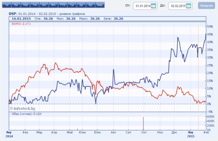This screenshot has height=141, width=218.
Task: Click the opening value Отв: 36.26
Action: (x=44, y=19)
